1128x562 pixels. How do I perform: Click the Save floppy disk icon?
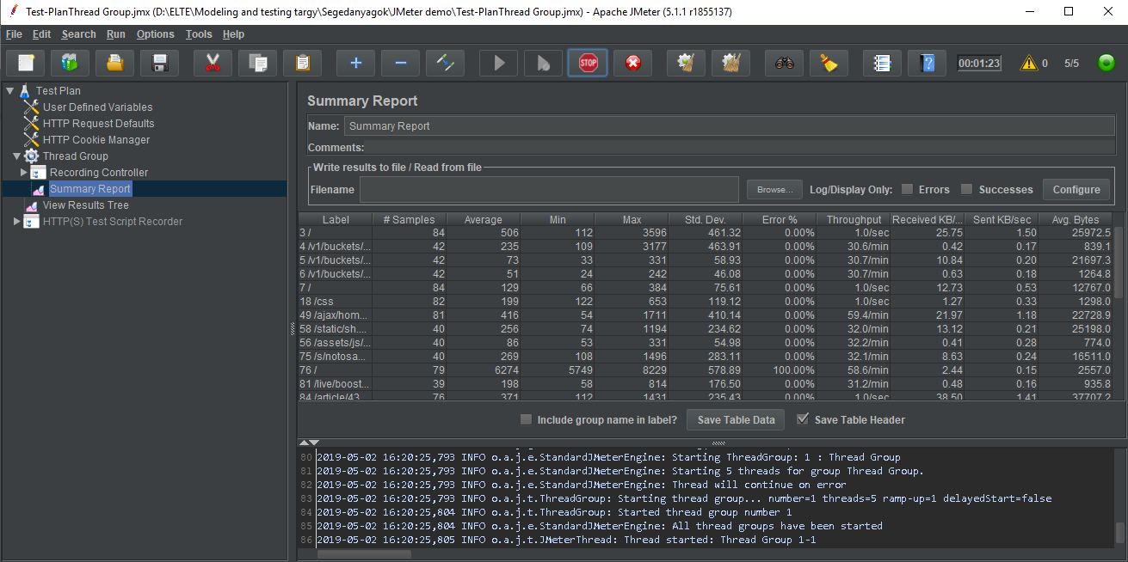159,63
